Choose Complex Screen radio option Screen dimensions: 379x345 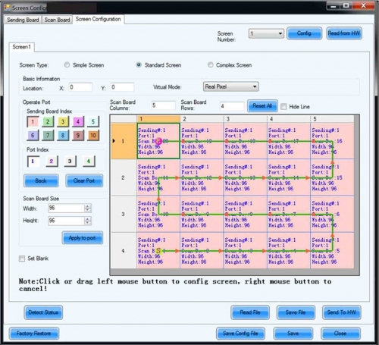coord(210,65)
